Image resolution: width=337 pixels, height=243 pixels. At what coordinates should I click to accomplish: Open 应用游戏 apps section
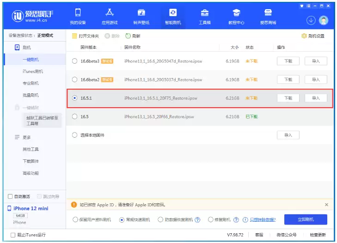click(x=110, y=17)
